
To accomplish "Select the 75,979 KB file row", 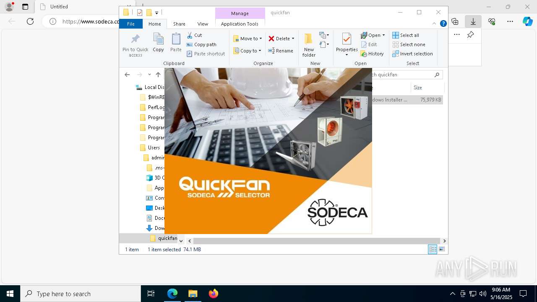I will [x=407, y=100].
